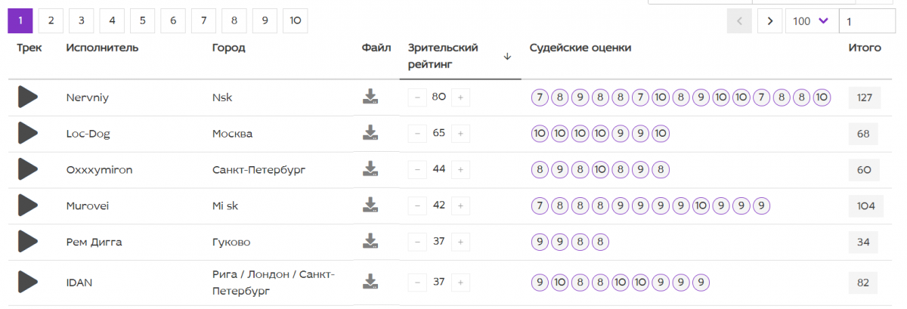The image size is (907, 309).
Task: Play Oxxxymiron's track
Action: (x=28, y=169)
